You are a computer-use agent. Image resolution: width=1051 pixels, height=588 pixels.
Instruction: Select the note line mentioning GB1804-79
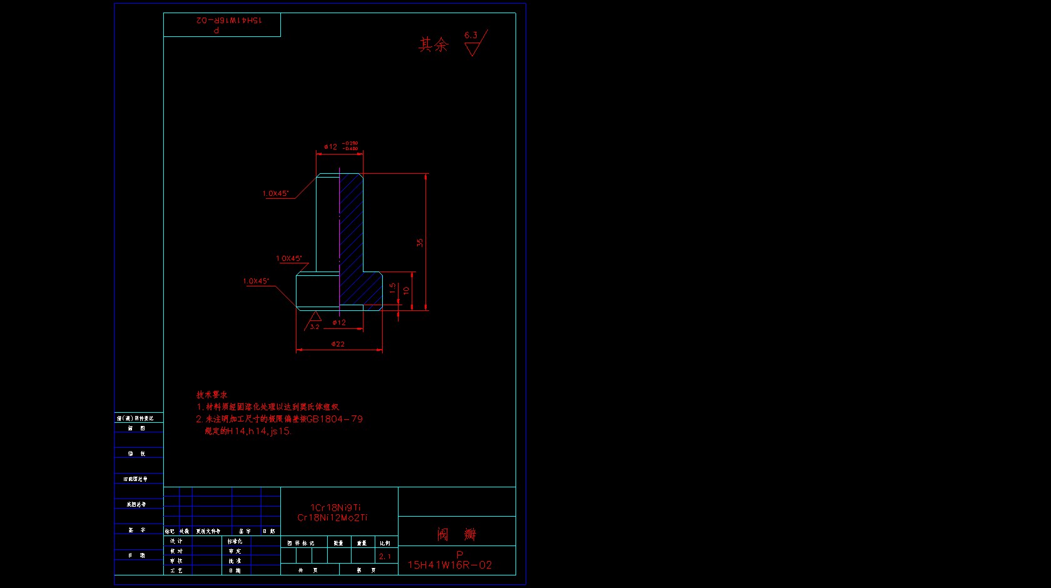[280, 419]
